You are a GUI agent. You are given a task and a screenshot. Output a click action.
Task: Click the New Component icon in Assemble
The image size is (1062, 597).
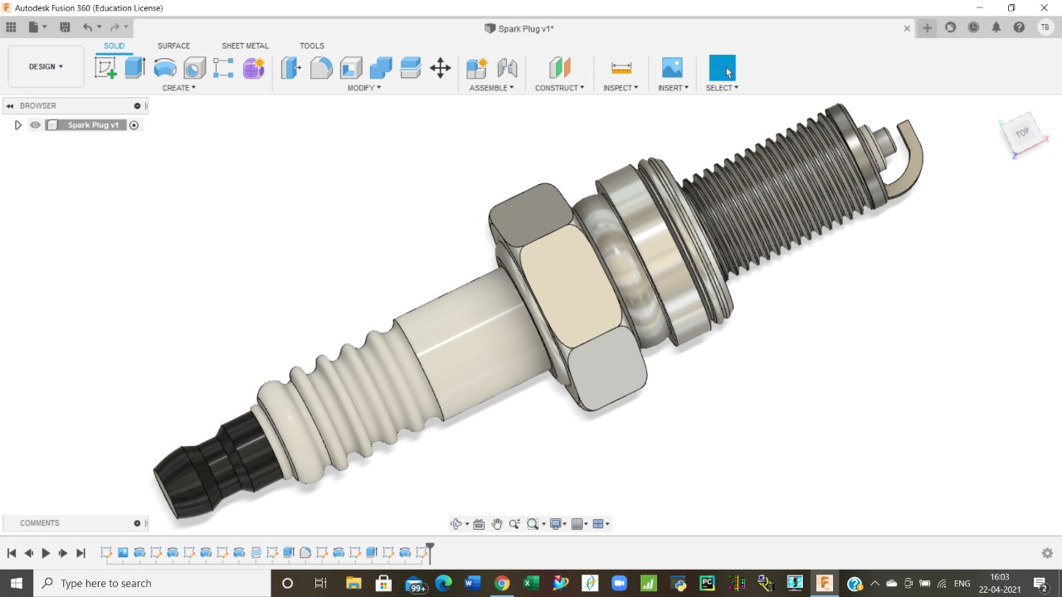pos(477,68)
